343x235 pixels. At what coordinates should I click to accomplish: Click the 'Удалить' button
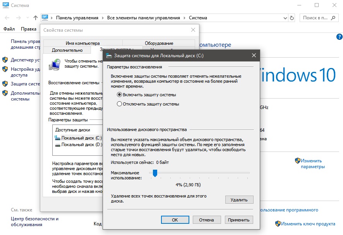click(239, 200)
